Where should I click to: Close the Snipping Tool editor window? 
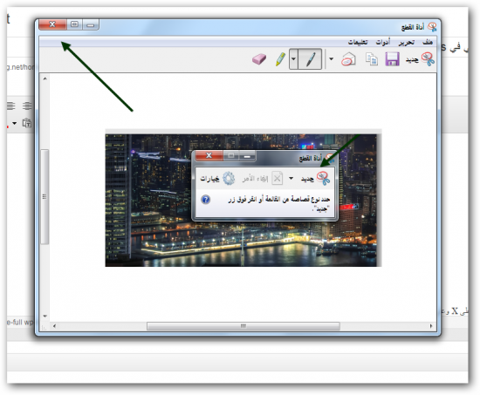(52, 24)
